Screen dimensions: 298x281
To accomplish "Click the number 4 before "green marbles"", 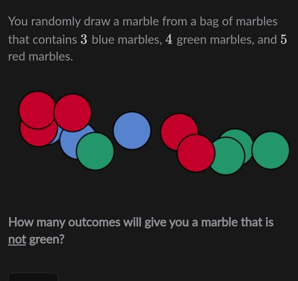I will coord(169,40).
